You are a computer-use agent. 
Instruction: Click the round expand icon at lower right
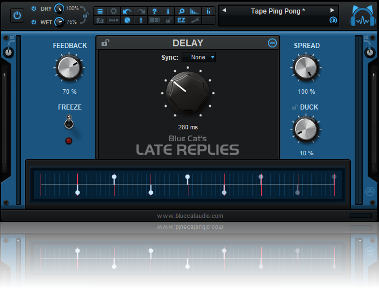370,191
